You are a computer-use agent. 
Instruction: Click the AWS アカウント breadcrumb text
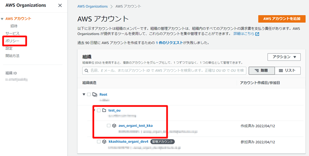coord(128,6)
